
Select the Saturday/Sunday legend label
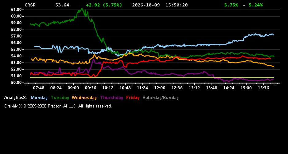(161, 98)
